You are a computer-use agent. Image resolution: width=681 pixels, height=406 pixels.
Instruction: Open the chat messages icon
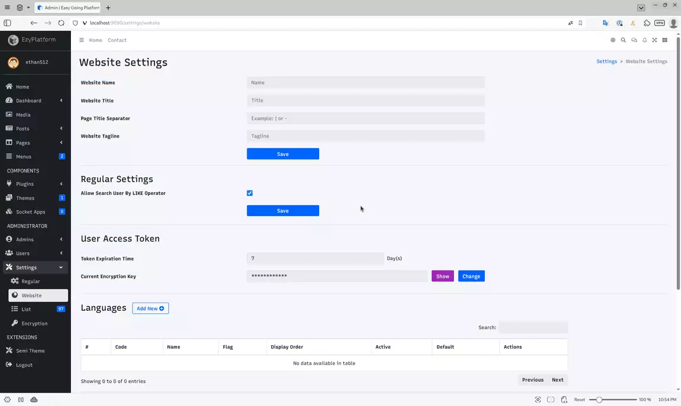(x=634, y=40)
